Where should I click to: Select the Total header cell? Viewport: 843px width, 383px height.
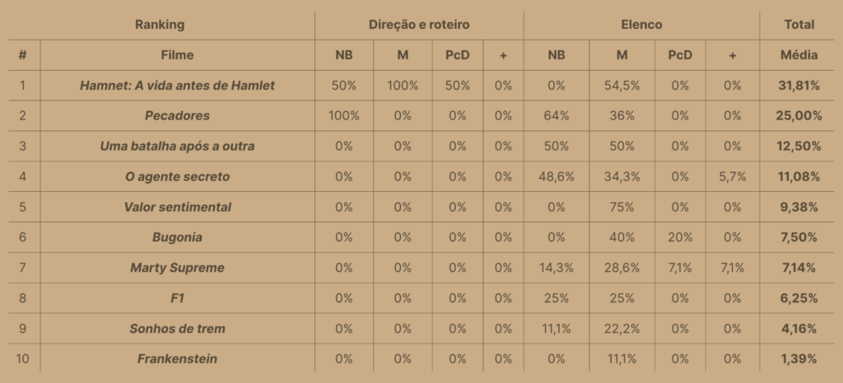click(x=799, y=25)
